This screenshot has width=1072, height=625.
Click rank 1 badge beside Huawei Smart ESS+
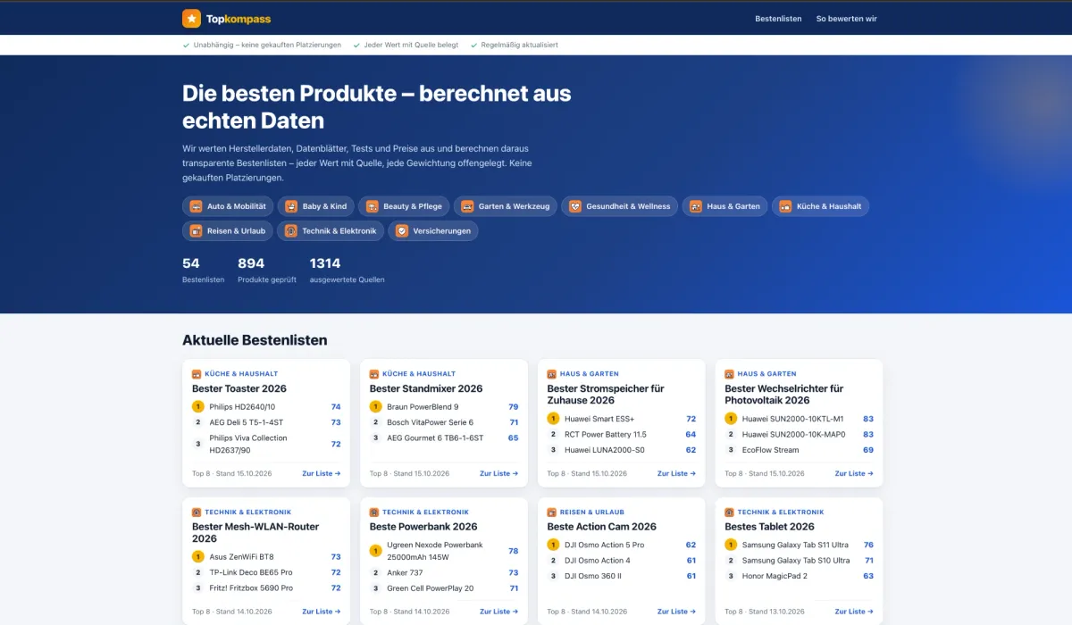[553, 419]
